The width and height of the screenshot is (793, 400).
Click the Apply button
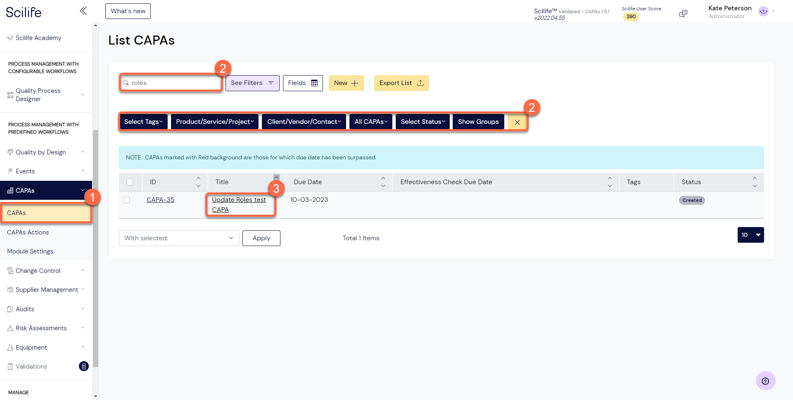coord(261,238)
